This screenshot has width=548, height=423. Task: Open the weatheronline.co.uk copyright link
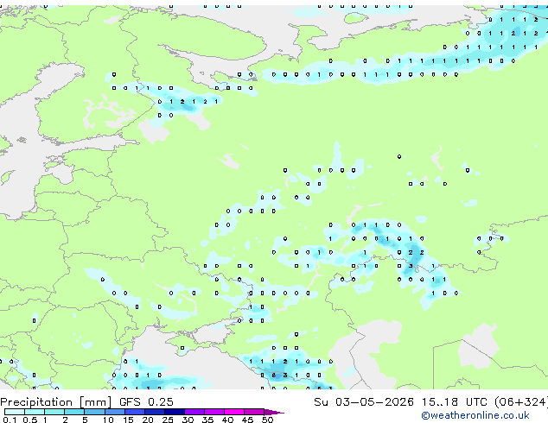(x=475, y=415)
